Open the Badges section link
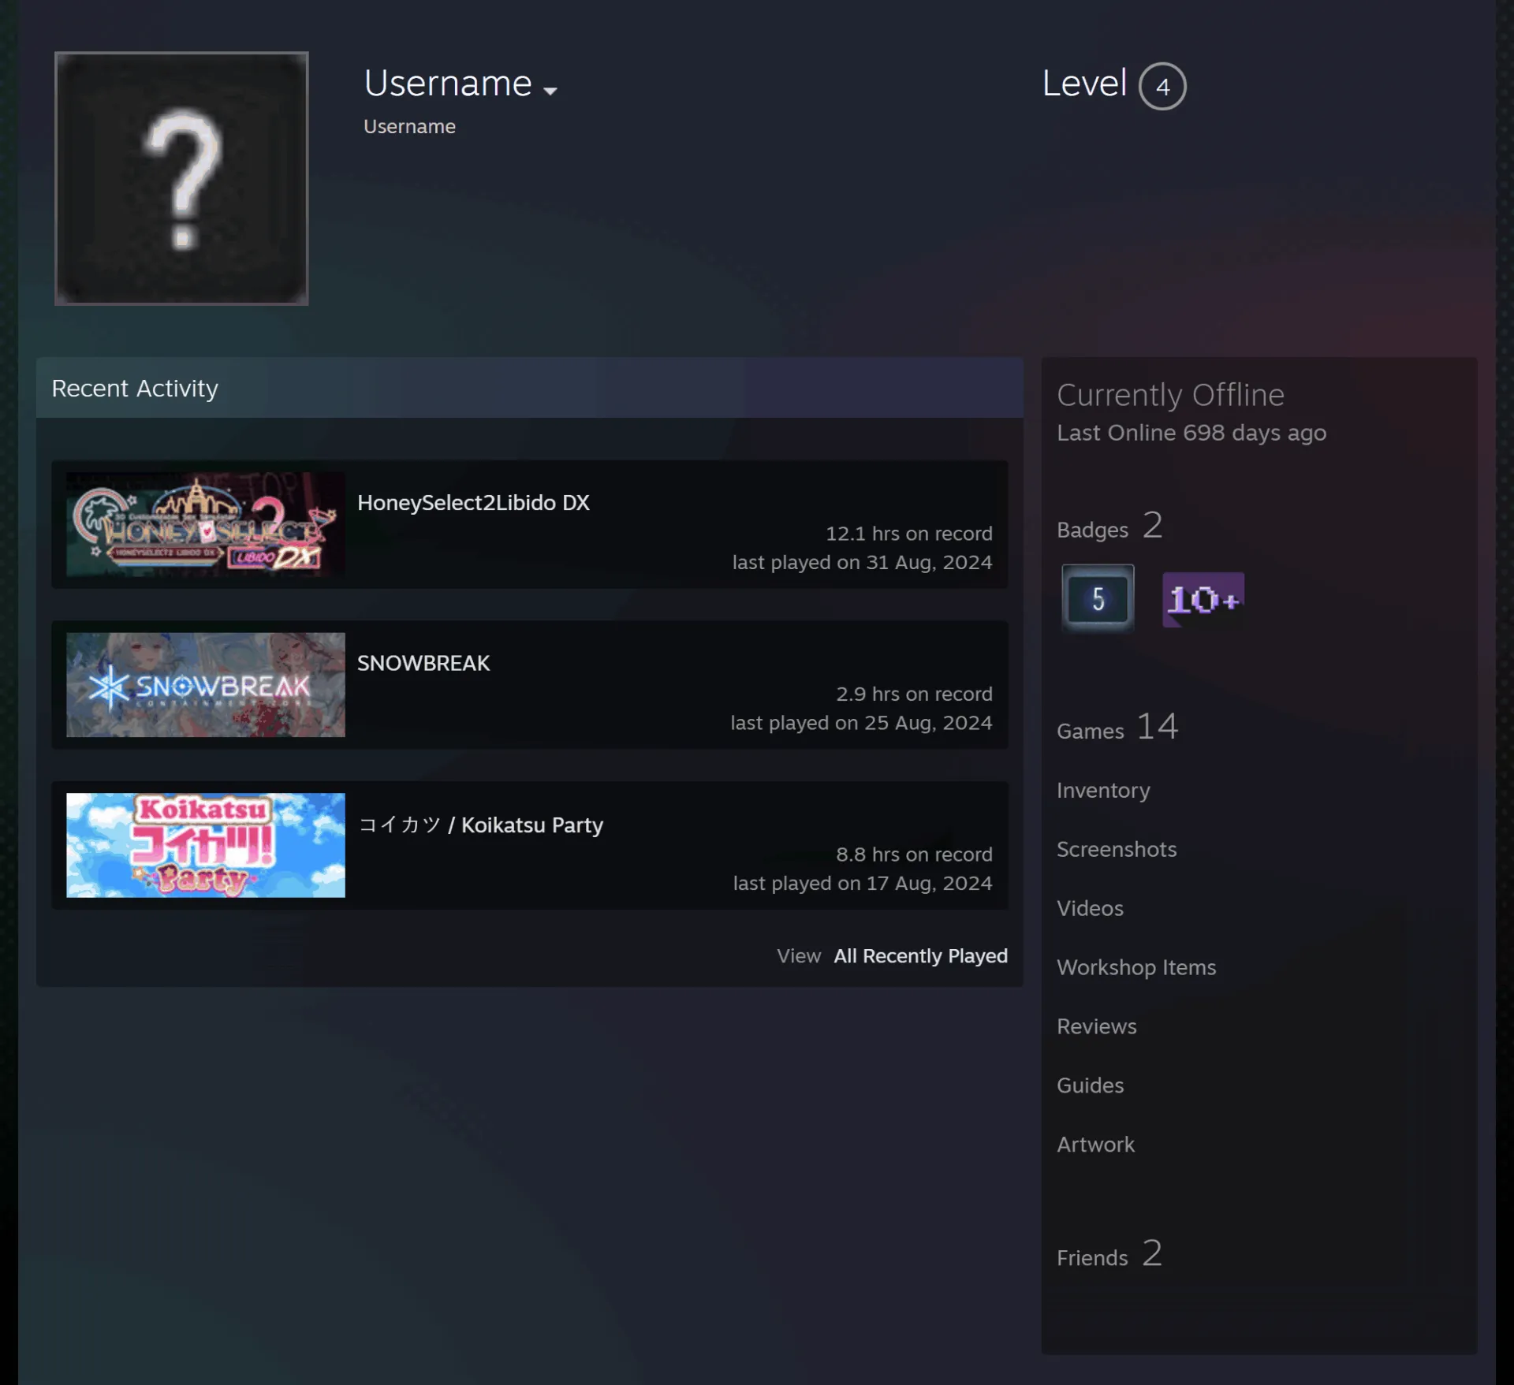The image size is (1514, 1385). click(x=1109, y=526)
